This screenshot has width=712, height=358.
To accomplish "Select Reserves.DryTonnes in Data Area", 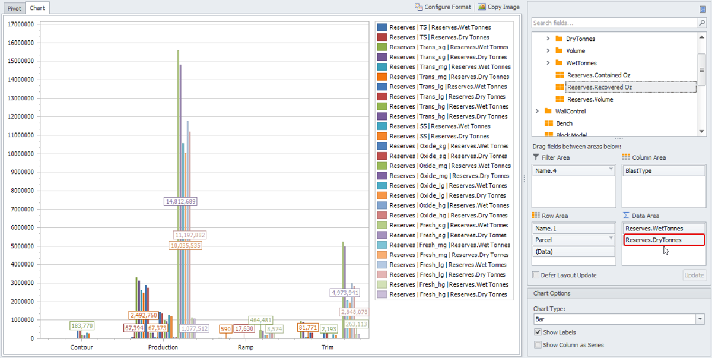I will point(664,240).
